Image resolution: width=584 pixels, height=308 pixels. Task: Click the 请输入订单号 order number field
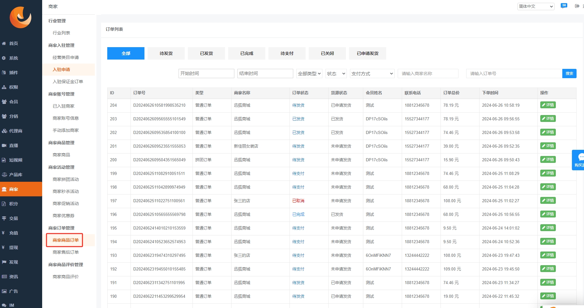514,74
